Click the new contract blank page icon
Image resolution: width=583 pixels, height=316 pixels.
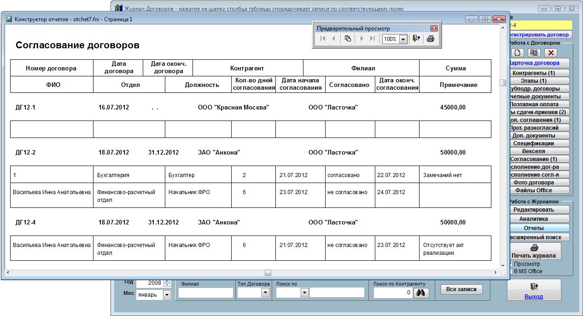(x=518, y=53)
